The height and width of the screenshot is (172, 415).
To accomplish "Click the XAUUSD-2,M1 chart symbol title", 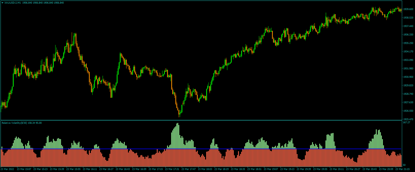I will pos(13,3).
